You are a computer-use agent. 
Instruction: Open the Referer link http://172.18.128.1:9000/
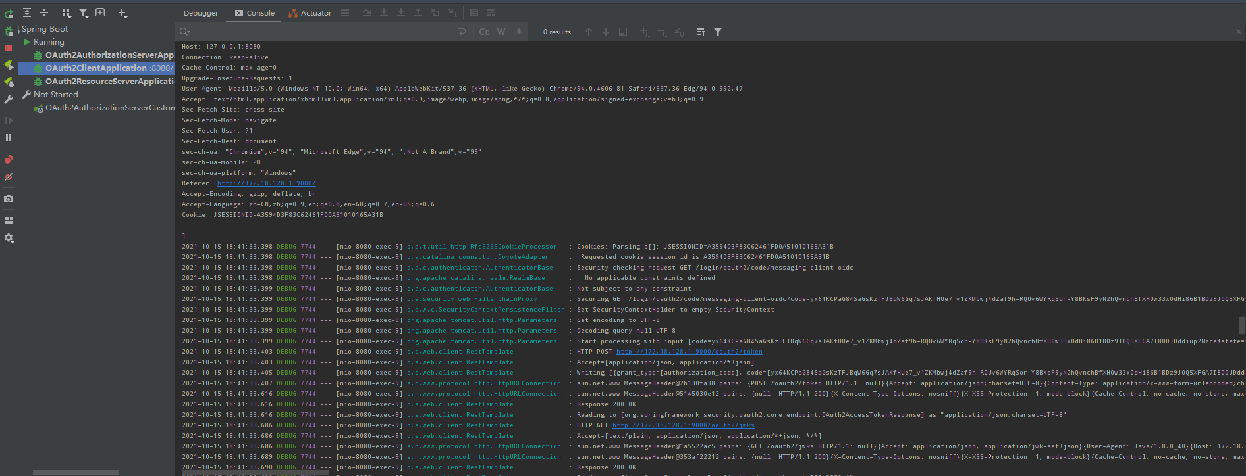coord(266,183)
